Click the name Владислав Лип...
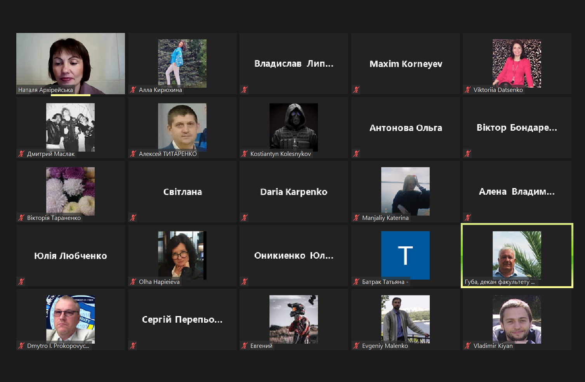Image resolution: width=585 pixels, height=382 pixels. point(293,64)
